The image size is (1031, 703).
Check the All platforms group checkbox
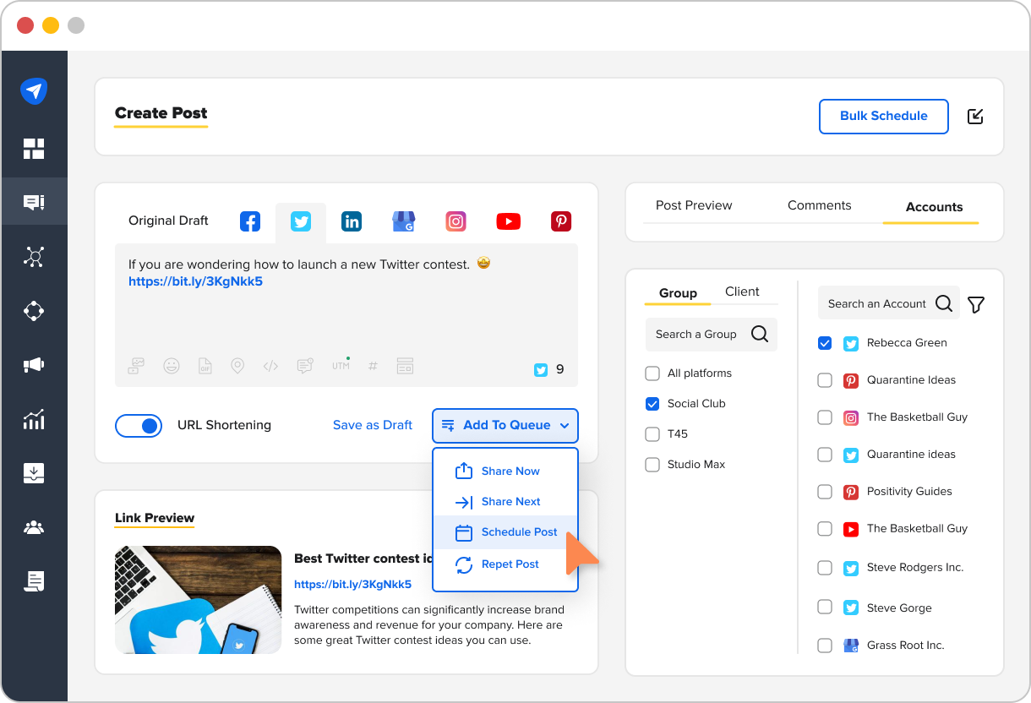click(652, 373)
